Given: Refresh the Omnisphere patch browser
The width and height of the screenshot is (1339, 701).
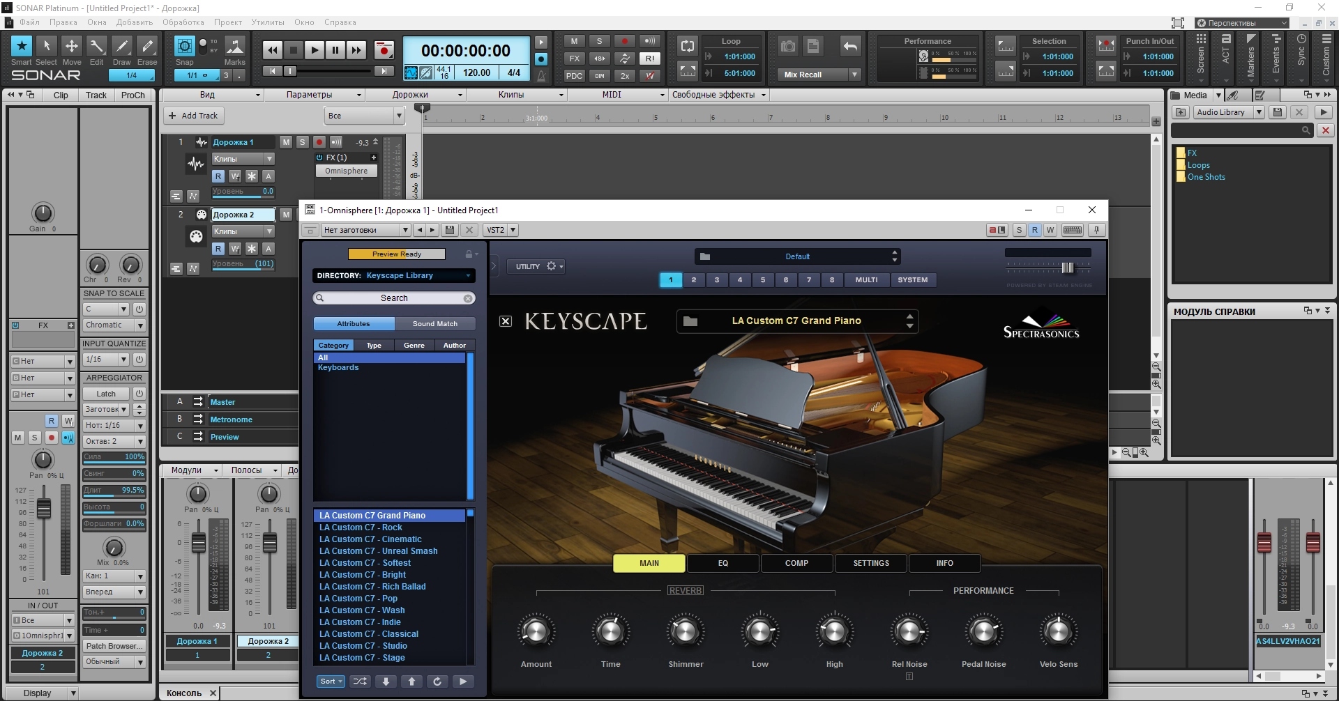Looking at the screenshot, I should click(x=437, y=681).
